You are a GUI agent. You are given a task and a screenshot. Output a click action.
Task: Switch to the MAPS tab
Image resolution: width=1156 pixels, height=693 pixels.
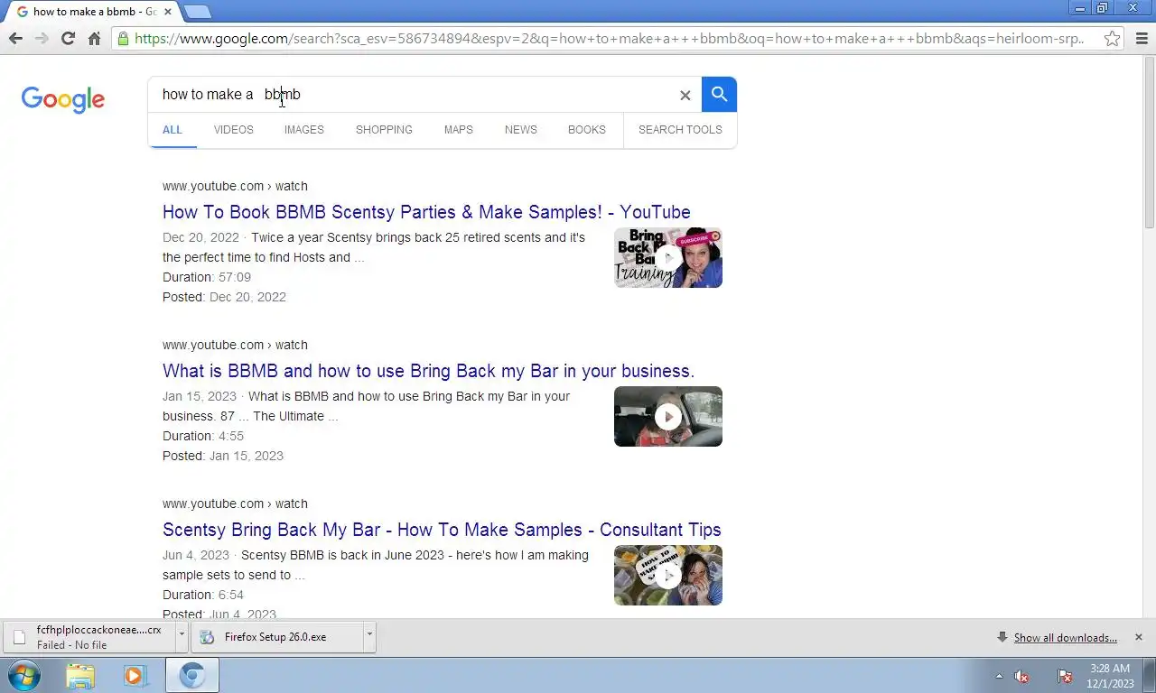click(x=459, y=130)
